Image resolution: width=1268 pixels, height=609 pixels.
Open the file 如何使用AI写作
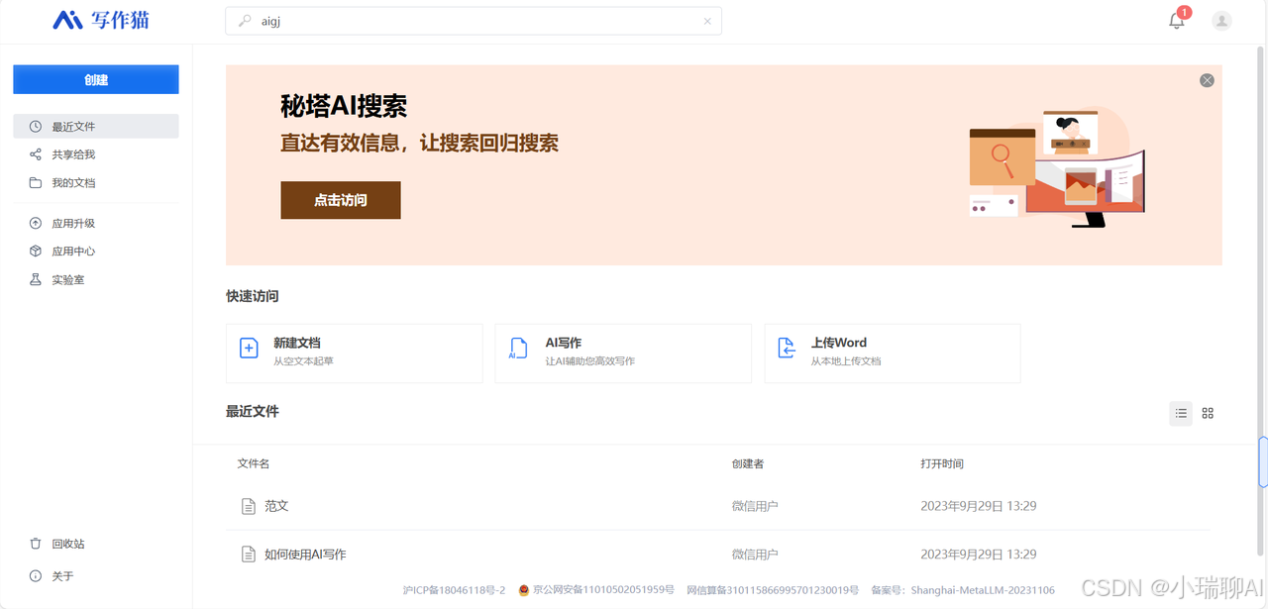[x=305, y=555]
